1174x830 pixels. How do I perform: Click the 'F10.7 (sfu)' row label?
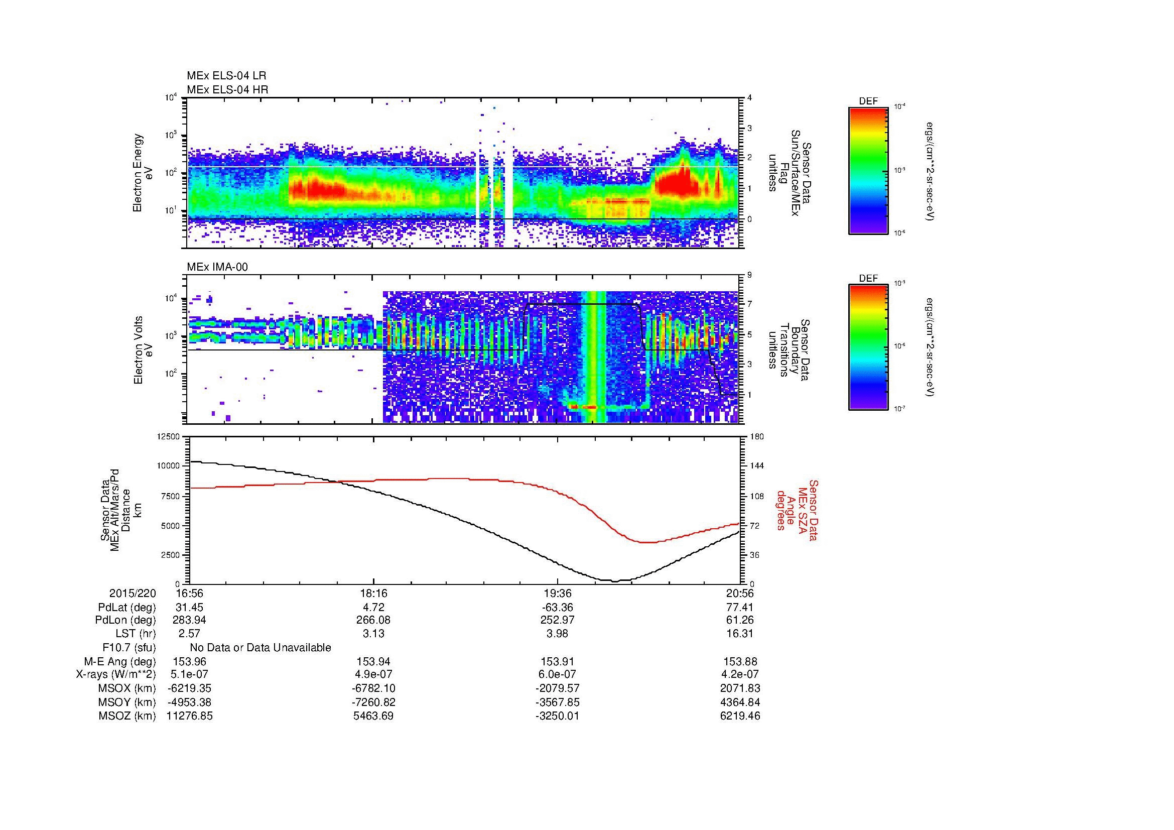pyautogui.click(x=129, y=648)
